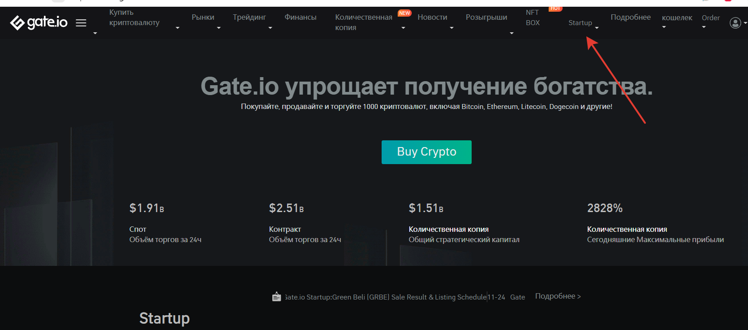Open the Подробнее navbar item
Viewport: 748px width, 330px height.
click(631, 17)
